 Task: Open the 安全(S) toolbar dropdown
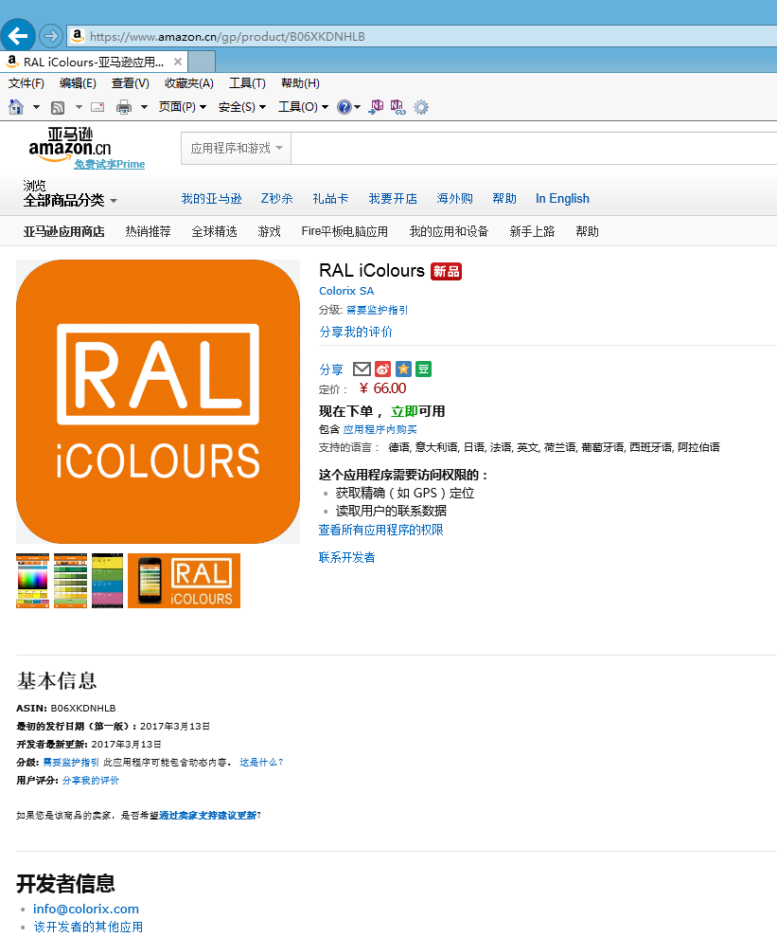click(x=242, y=107)
